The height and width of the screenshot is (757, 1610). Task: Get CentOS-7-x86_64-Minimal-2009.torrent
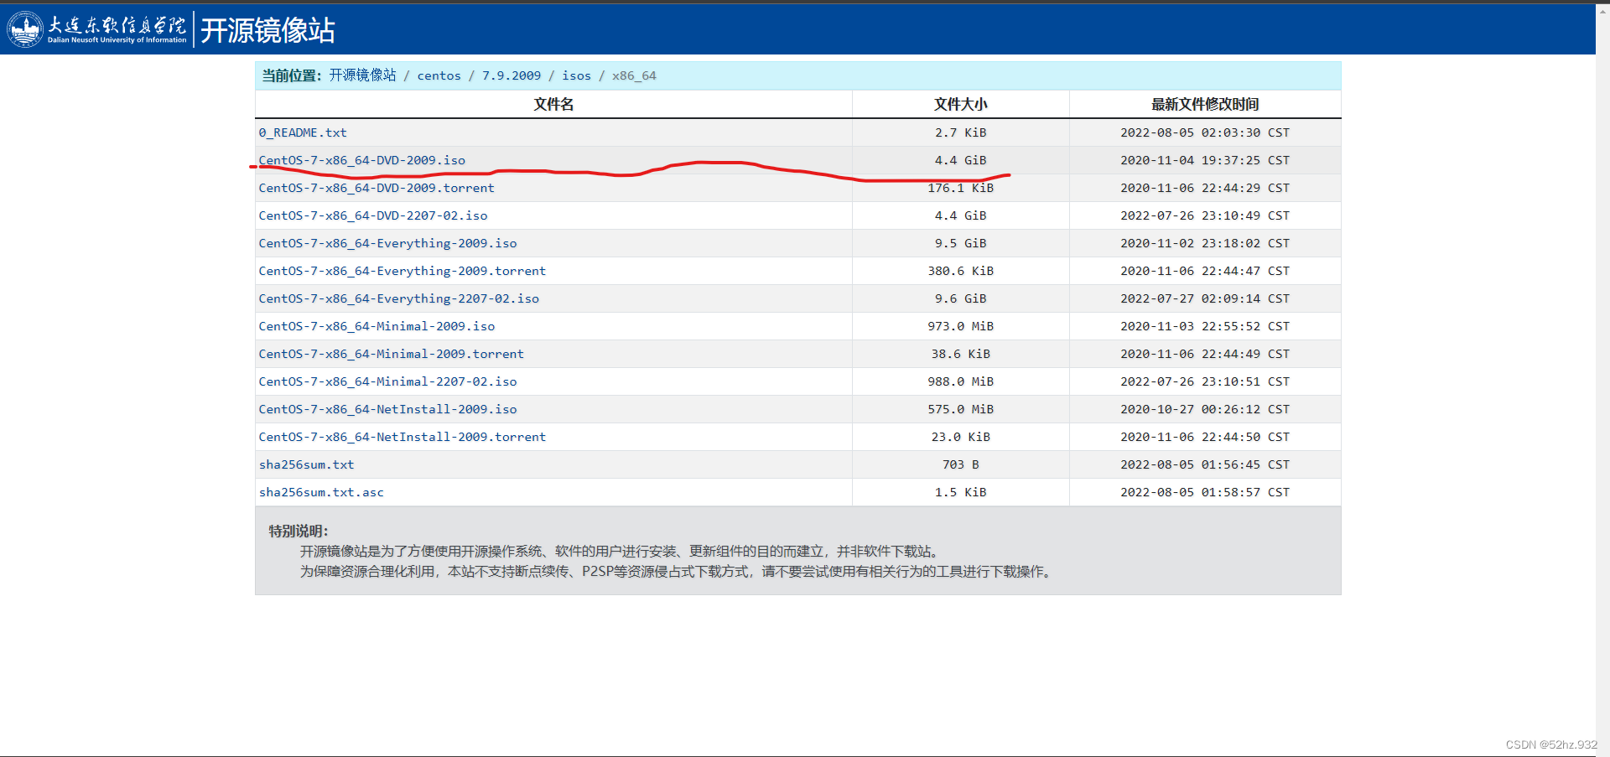point(392,354)
